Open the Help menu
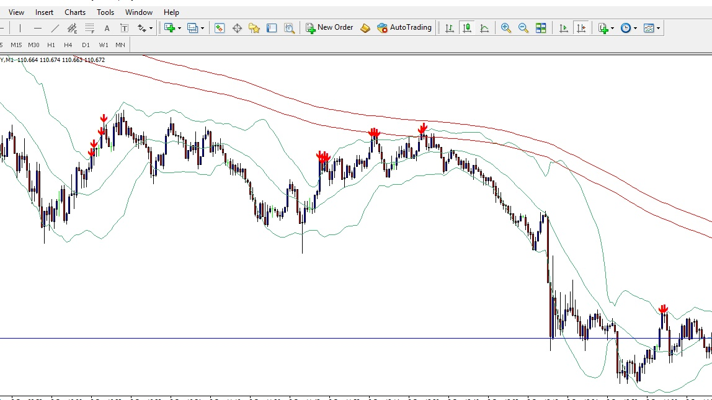 [171, 12]
